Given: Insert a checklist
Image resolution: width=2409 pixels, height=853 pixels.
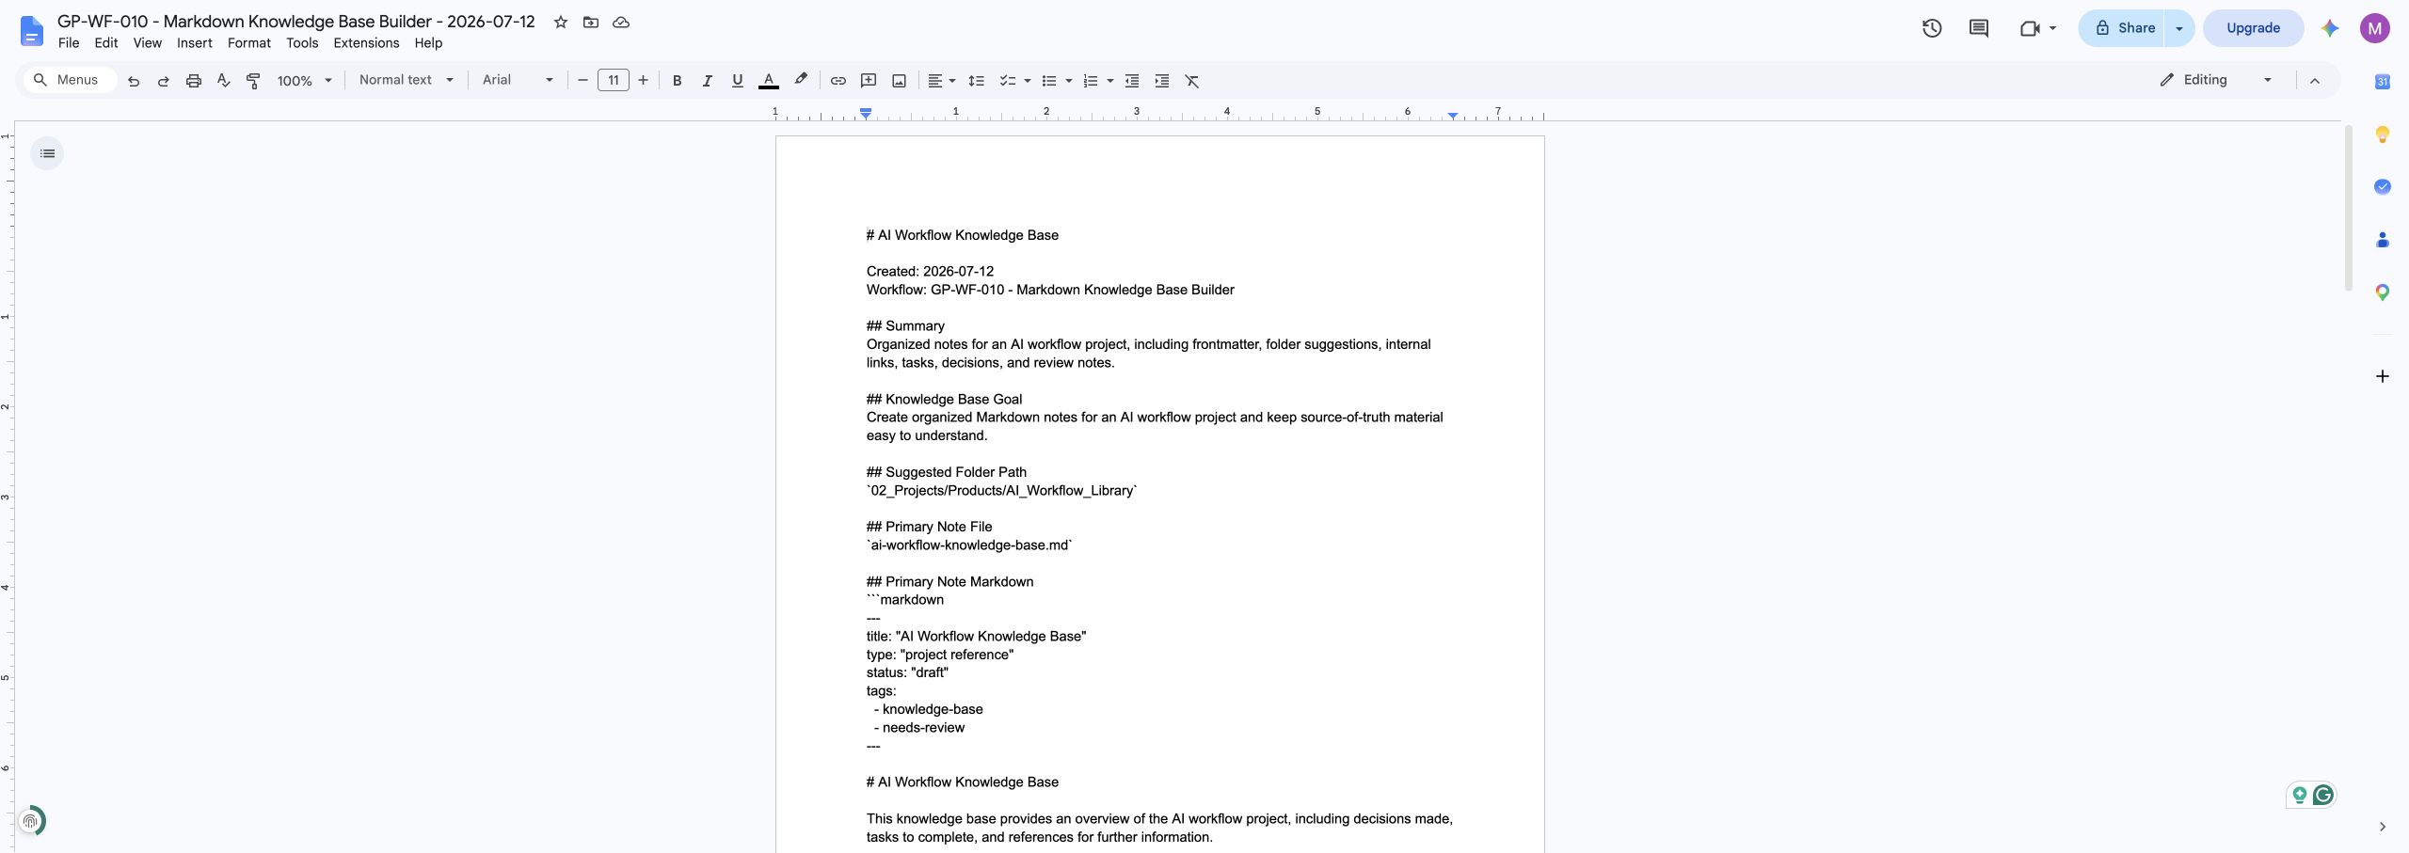Looking at the screenshot, I should coord(1008,81).
